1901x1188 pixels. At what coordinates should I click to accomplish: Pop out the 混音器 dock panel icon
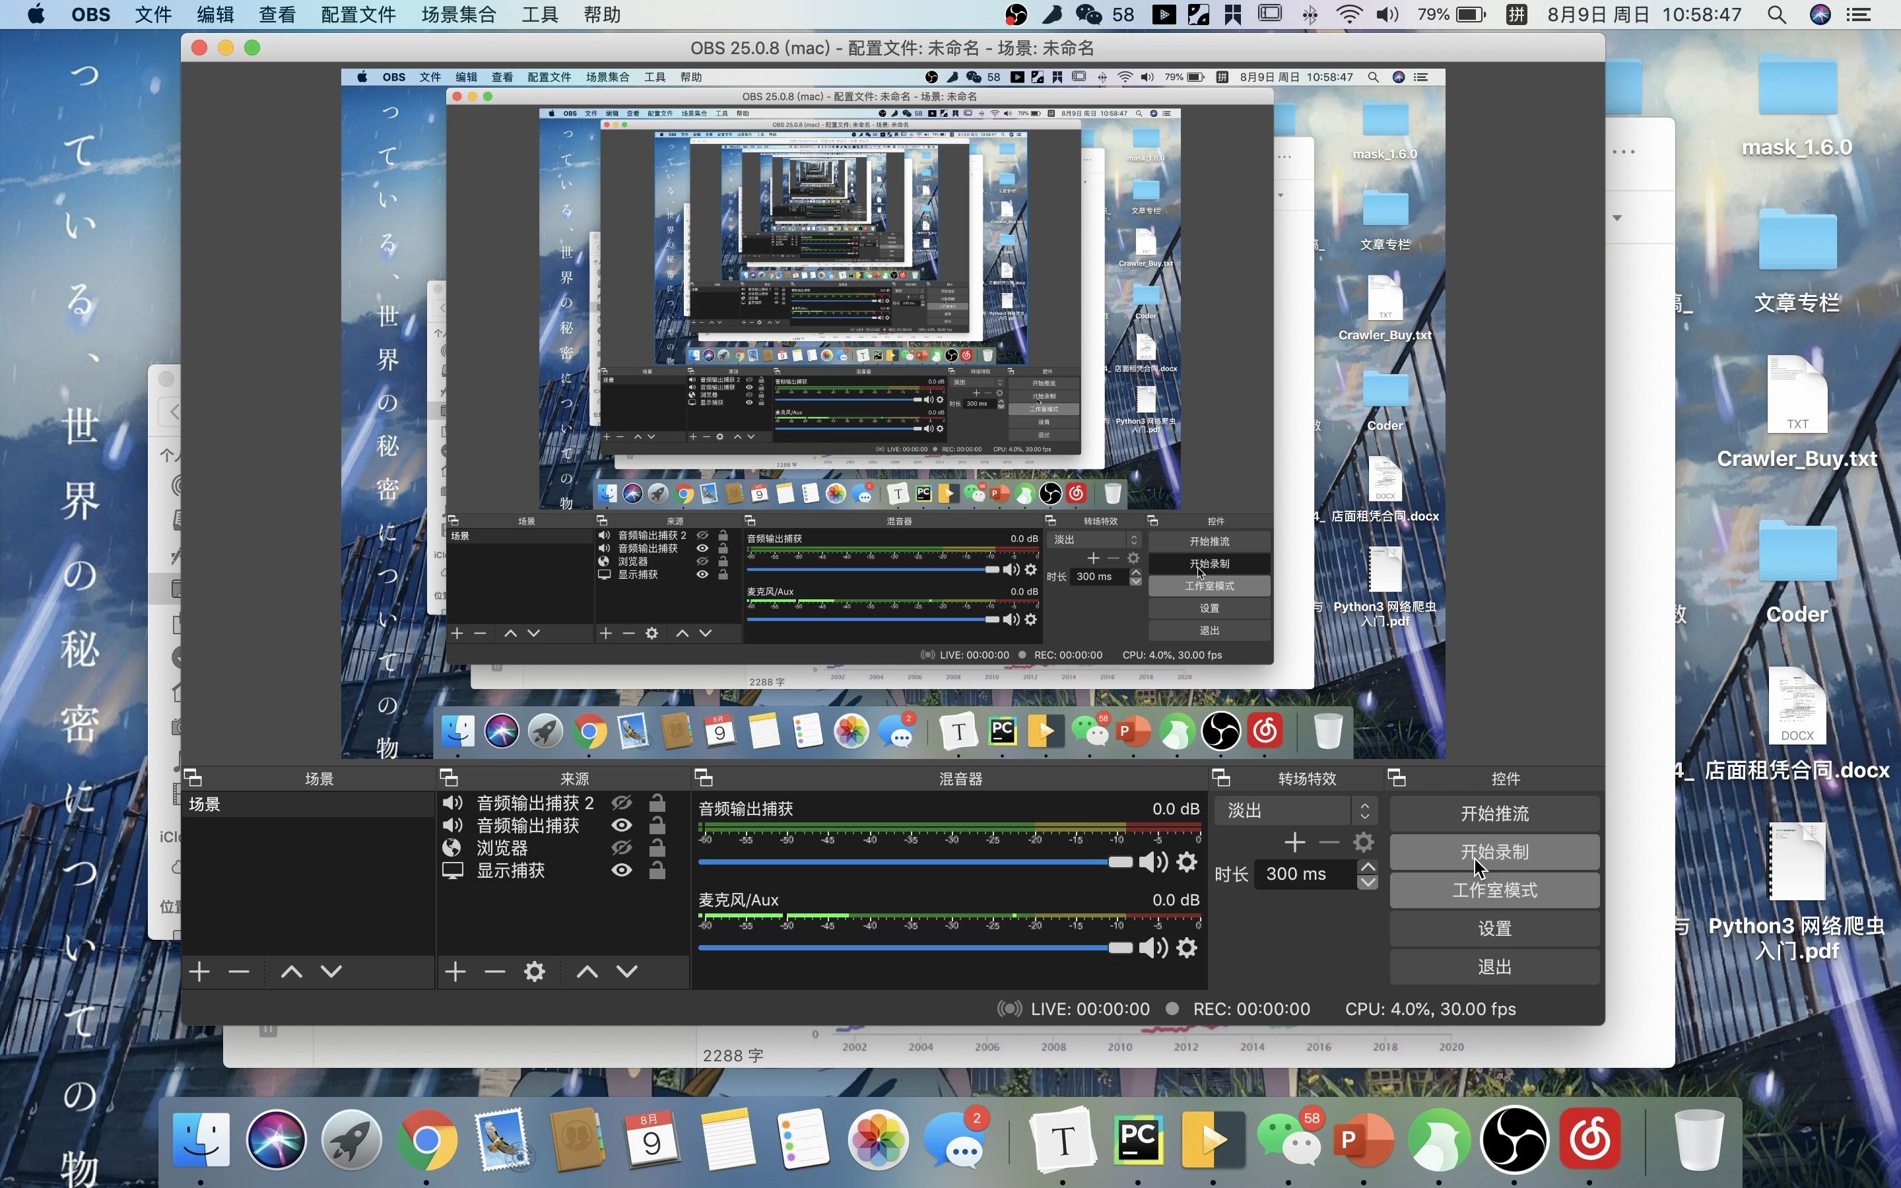[703, 778]
